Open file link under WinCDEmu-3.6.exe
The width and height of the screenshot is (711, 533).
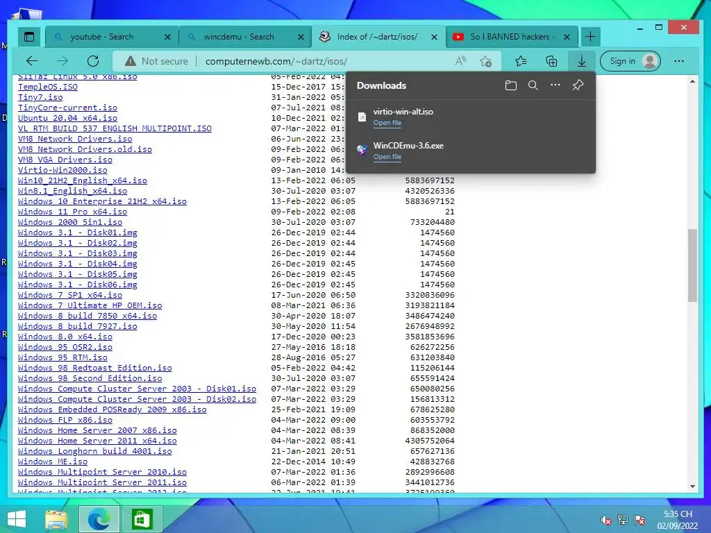pyautogui.click(x=387, y=157)
